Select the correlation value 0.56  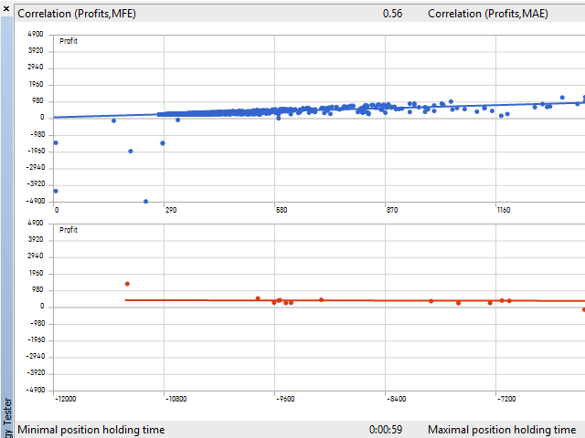(x=392, y=14)
